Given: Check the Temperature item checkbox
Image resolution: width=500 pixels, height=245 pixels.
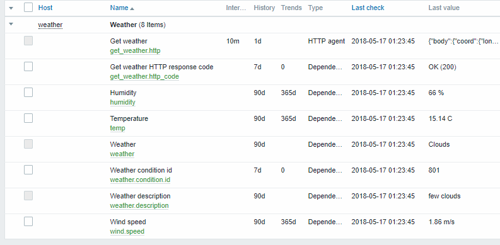Looking at the screenshot, I should coord(28,118).
